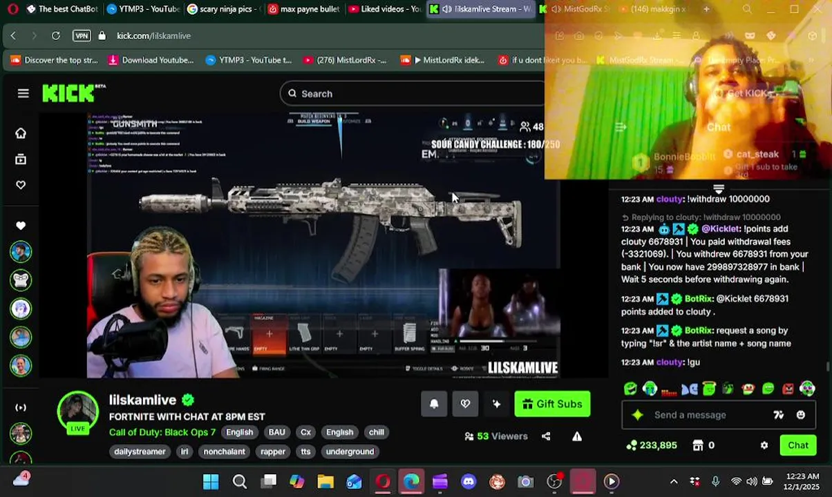Follow or unfollow via the broken-heart button
Viewport: 832px width, 497px height.
coord(465,404)
